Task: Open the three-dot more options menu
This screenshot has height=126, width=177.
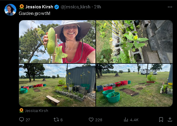Action: [170, 7]
